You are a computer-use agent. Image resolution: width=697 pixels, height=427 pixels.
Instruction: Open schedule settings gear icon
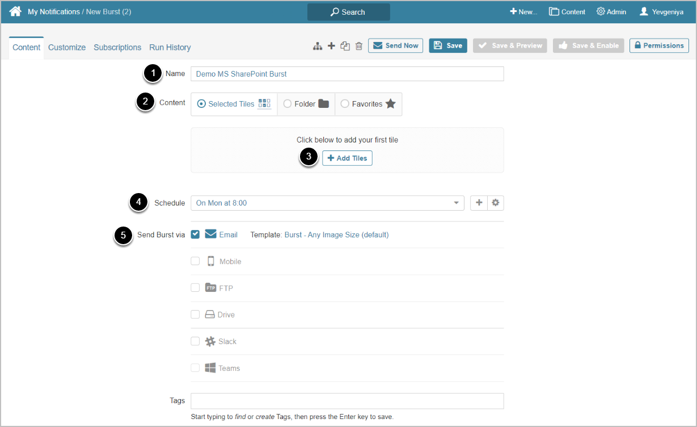click(x=495, y=203)
